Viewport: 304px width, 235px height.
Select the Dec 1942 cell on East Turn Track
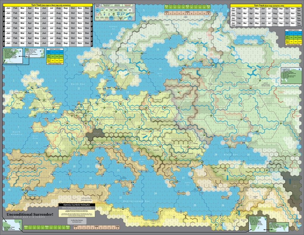[299, 14]
